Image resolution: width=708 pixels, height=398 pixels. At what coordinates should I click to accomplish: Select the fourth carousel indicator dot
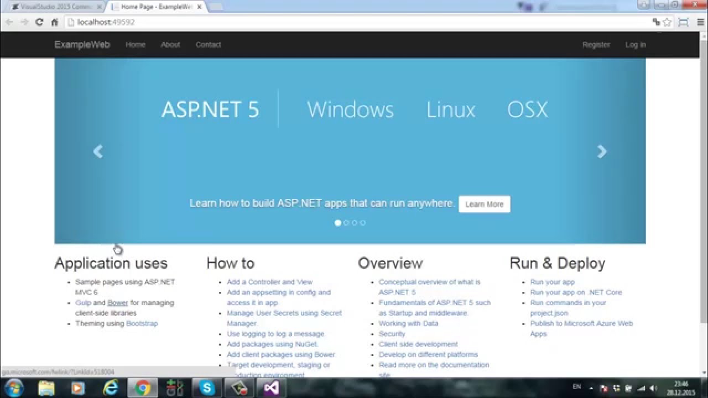363,223
